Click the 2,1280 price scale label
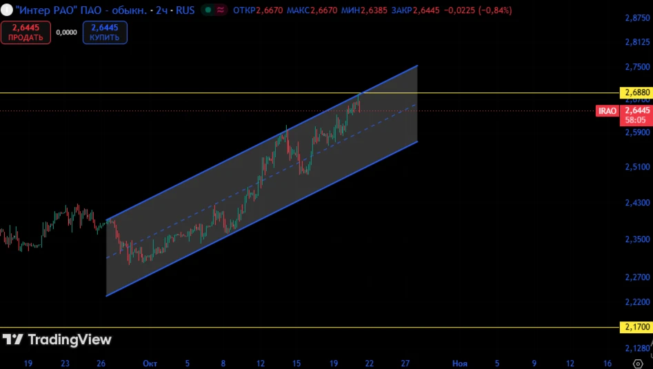The image size is (653, 369). [637, 348]
